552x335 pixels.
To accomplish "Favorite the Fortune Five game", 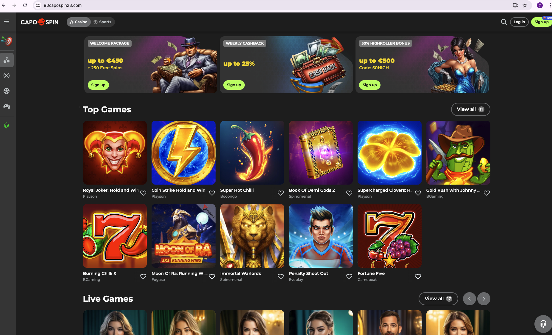I will 418,277.
